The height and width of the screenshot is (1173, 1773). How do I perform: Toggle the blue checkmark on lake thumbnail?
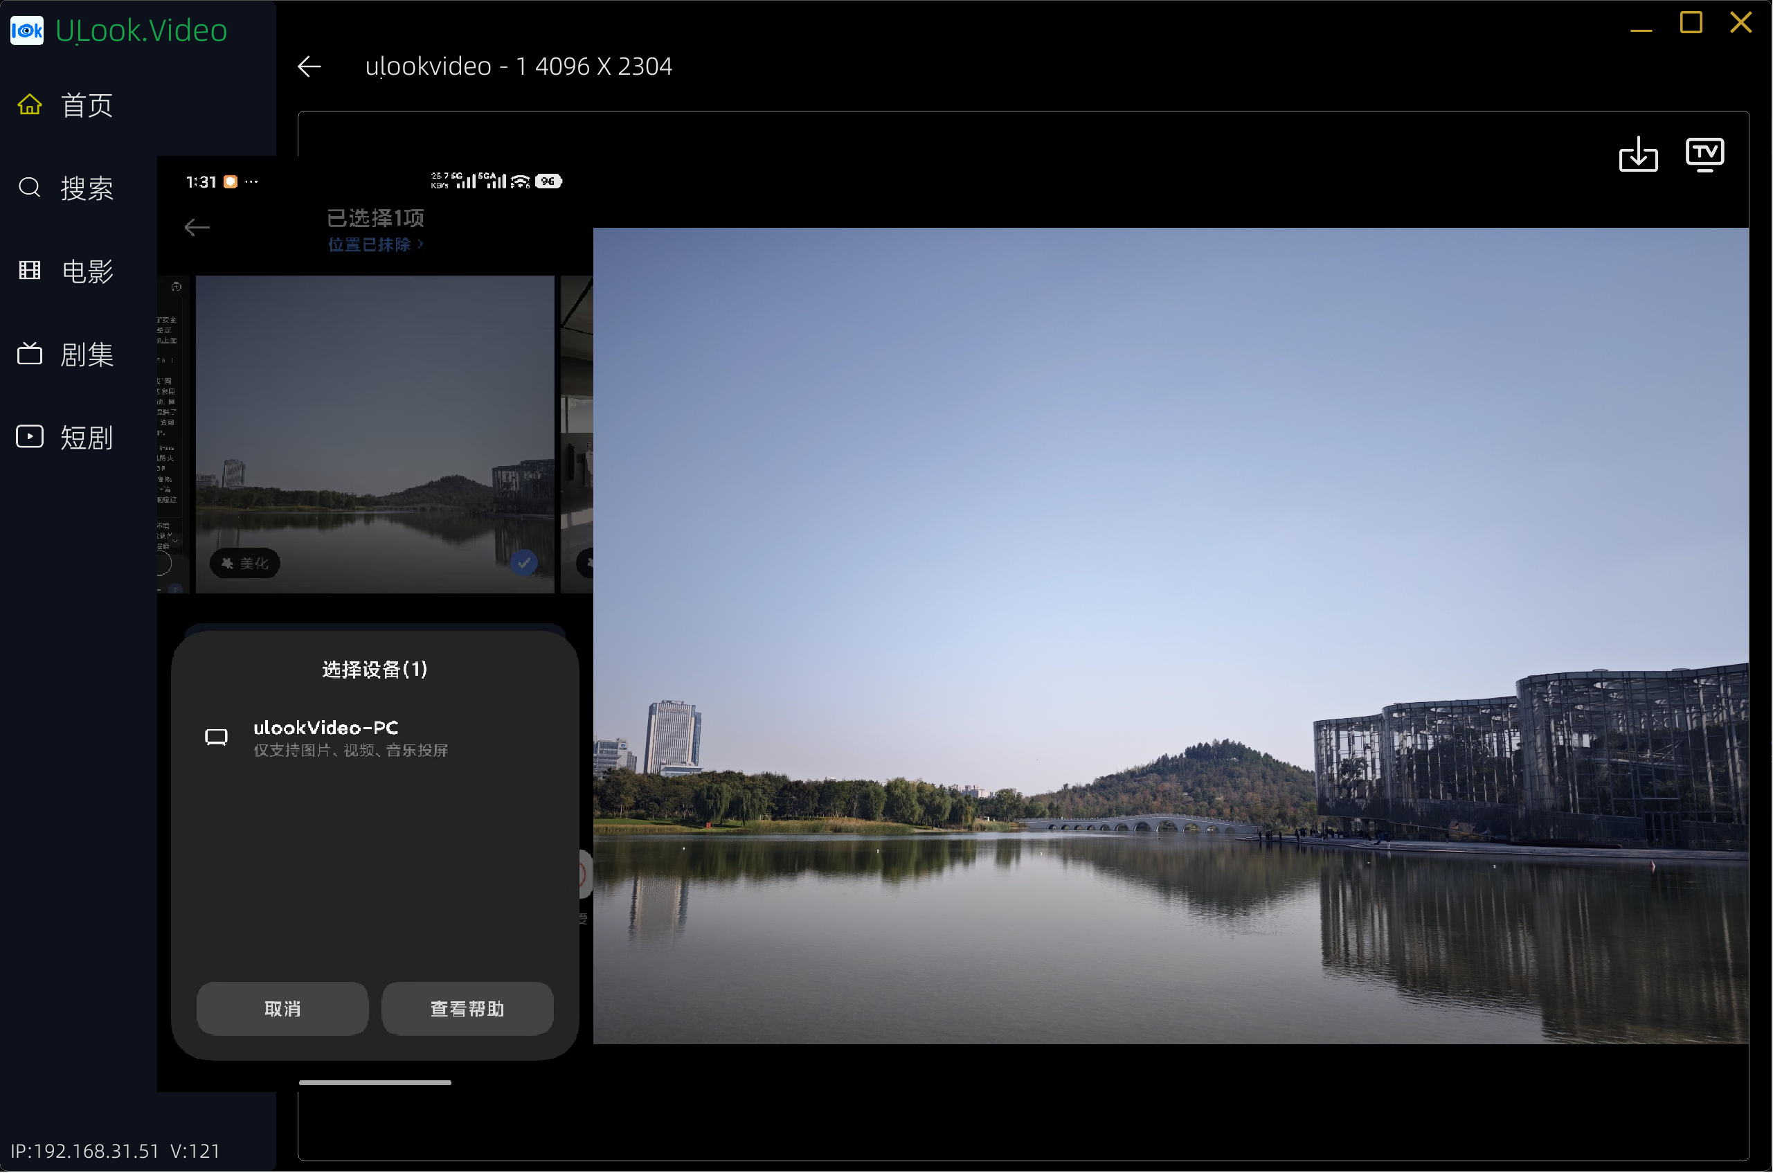click(x=524, y=562)
